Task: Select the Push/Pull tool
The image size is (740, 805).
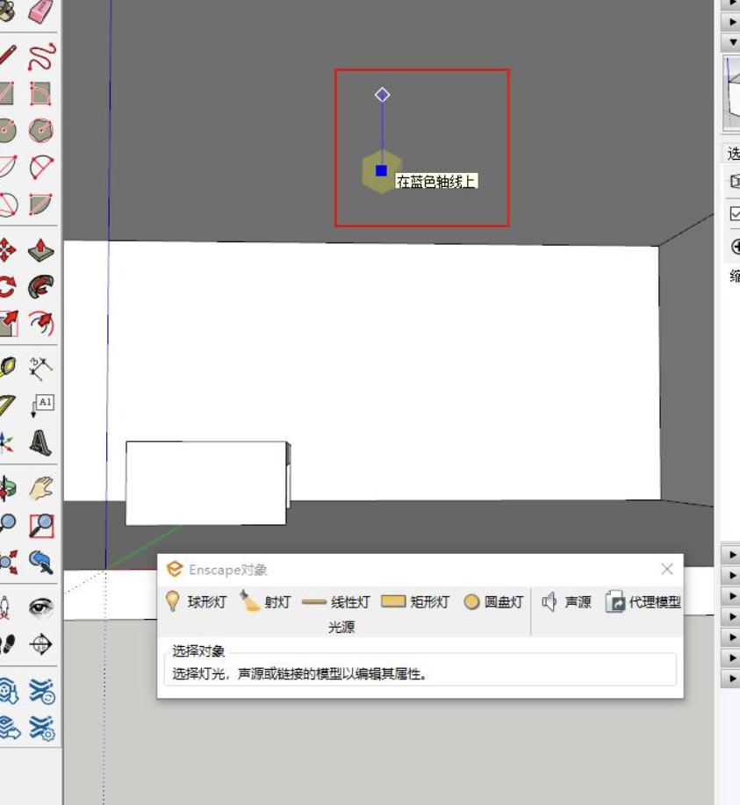Action: pyautogui.click(x=40, y=251)
